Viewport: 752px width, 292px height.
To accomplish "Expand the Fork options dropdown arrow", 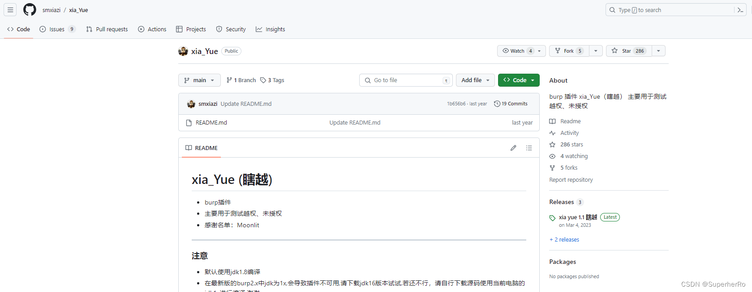I will [596, 51].
